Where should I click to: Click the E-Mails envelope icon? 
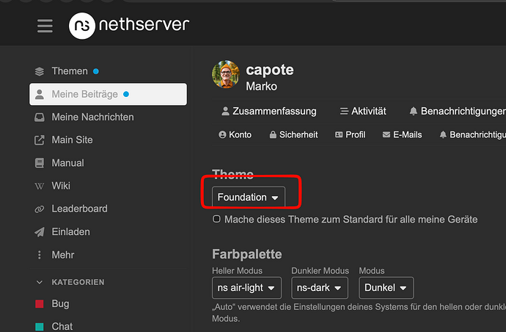point(386,134)
